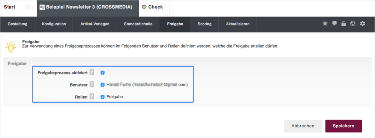Click the lightbulb hint icon
Viewport: 375px width, 138px height.
point(11,47)
